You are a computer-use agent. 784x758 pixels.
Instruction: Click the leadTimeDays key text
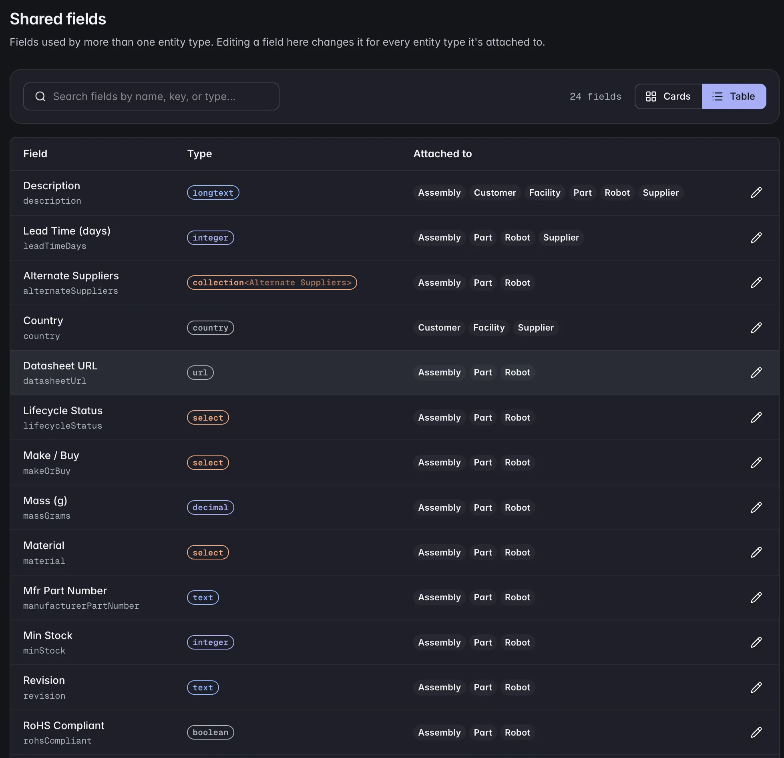click(x=55, y=246)
